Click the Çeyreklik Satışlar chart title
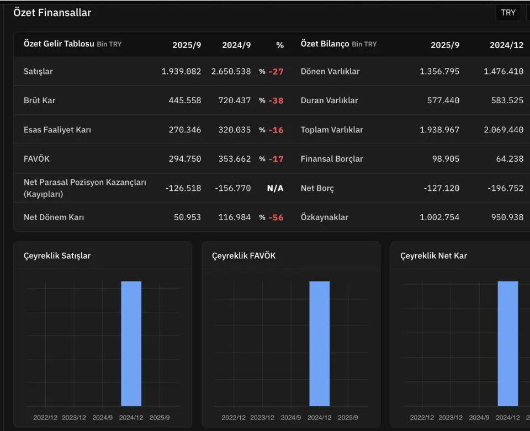The height and width of the screenshot is (431, 530). (57, 256)
